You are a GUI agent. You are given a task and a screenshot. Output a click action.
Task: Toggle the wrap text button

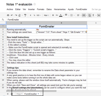(89, 15)
